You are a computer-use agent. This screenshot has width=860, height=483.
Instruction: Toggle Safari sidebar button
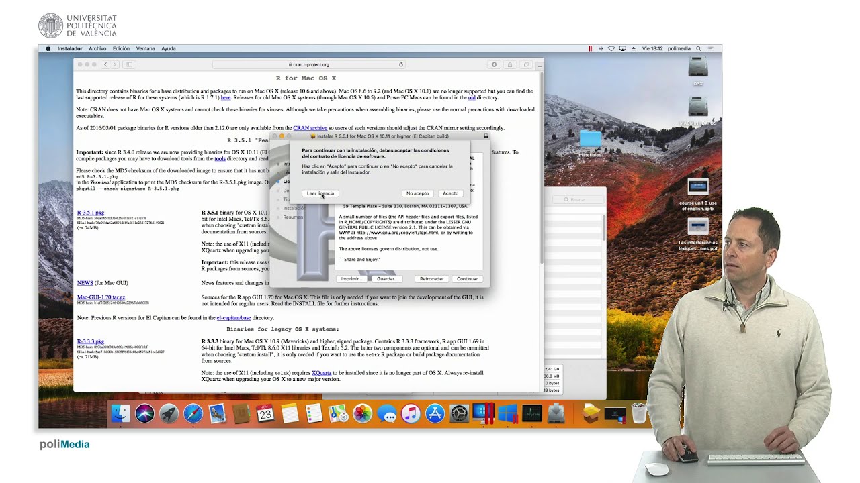[x=129, y=64]
